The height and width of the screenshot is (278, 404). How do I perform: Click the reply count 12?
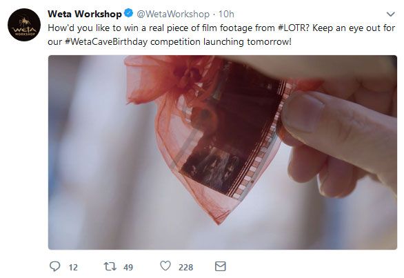tap(73, 268)
